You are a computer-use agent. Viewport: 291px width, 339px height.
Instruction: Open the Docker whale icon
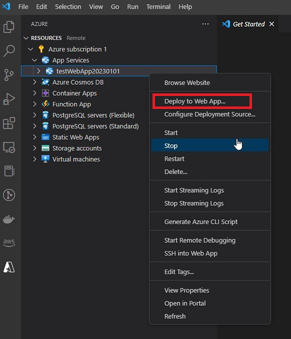point(9,219)
